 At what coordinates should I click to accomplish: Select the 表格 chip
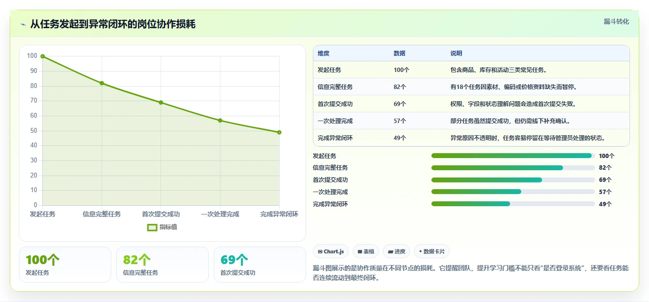(x=366, y=251)
